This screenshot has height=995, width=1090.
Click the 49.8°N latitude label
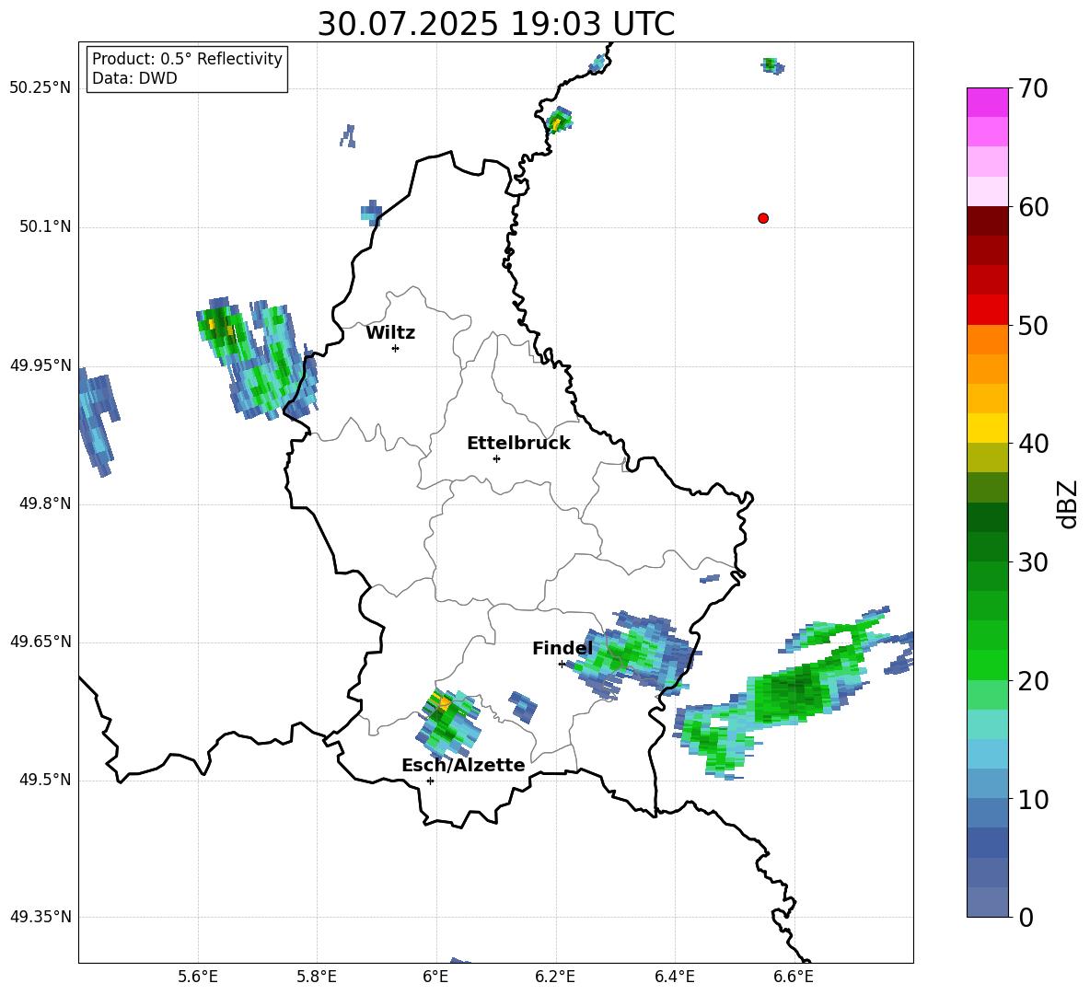pos(45,503)
